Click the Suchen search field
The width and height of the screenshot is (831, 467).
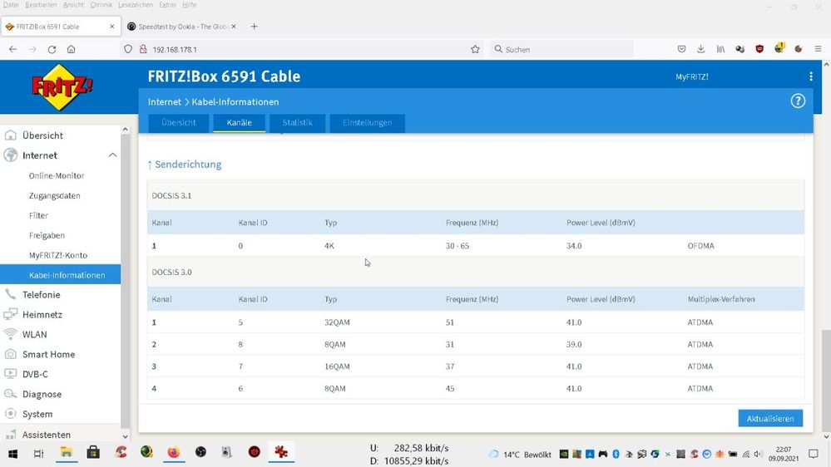pyautogui.click(x=561, y=49)
